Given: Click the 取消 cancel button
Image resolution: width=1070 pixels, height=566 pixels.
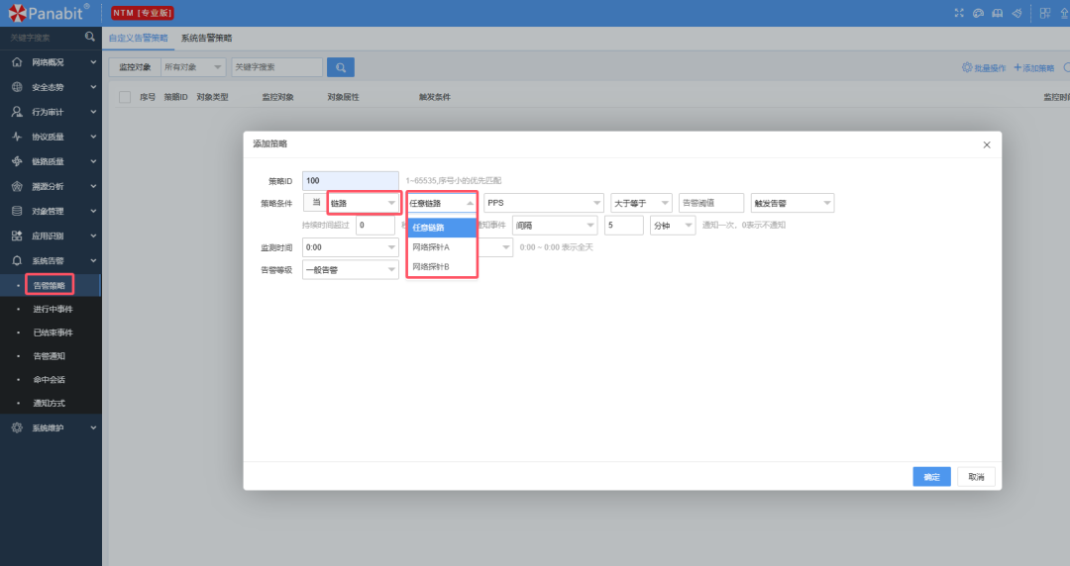Looking at the screenshot, I should click(x=976, y=477).
